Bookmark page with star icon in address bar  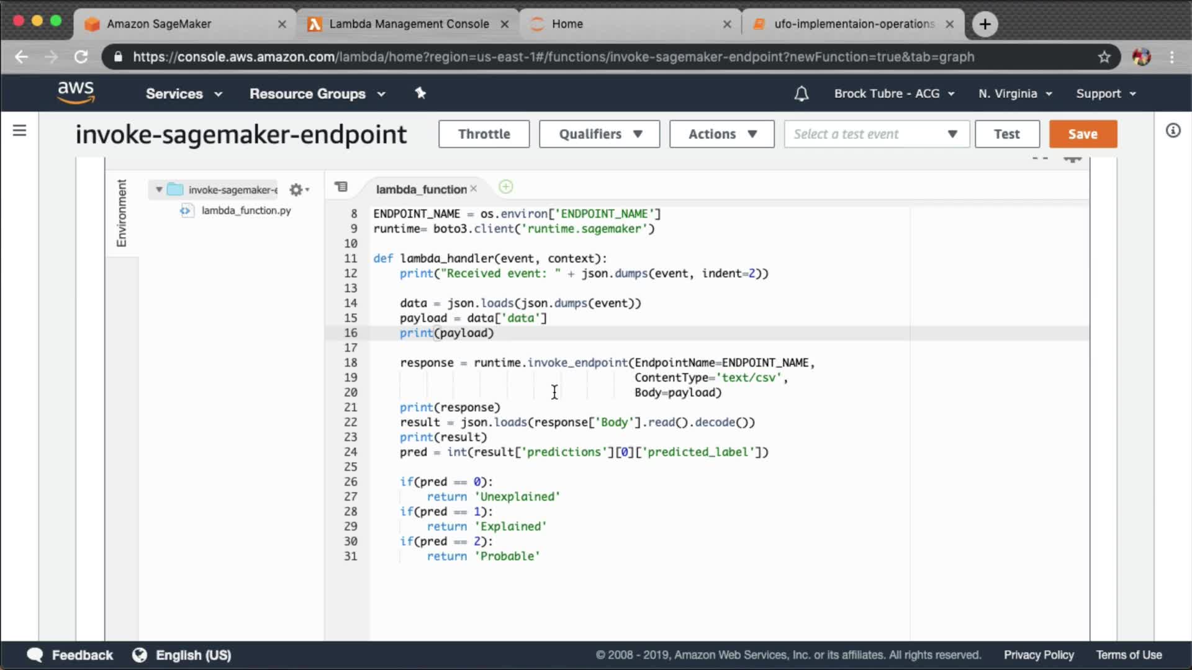pyautogui.click(x=1104, y=57)
